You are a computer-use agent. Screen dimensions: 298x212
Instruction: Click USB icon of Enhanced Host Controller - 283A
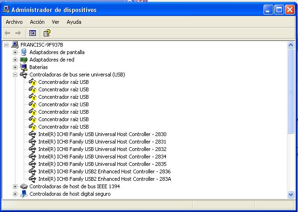point(32,179)
